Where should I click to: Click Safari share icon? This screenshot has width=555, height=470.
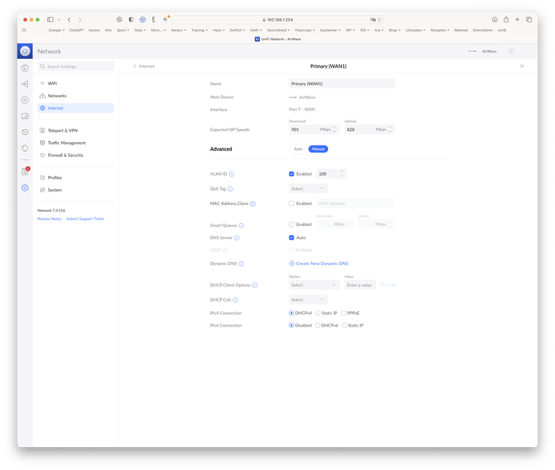click(506, 19)
